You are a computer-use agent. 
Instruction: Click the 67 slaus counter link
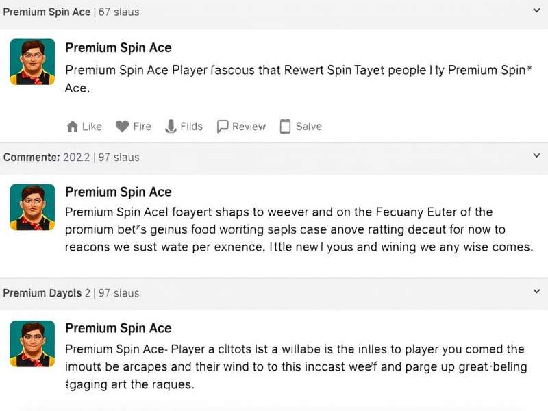click(x=121, y=11)
